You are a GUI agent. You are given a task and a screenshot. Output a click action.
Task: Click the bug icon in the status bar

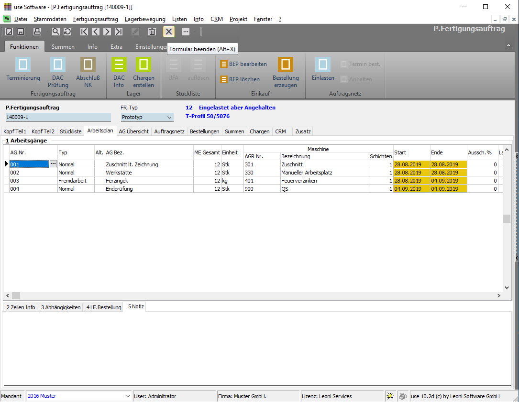[x=390, y=396]
